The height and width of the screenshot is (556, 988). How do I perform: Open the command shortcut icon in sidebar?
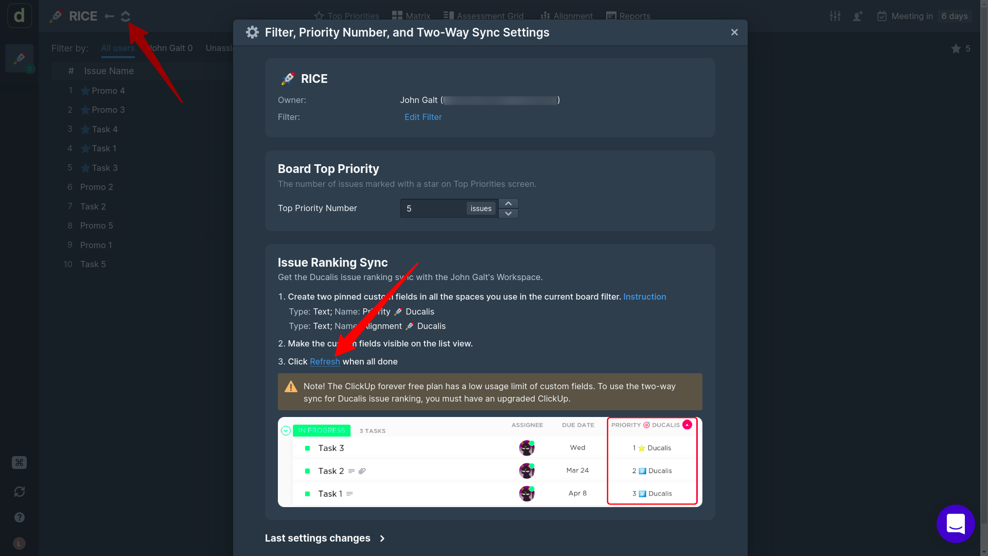point(19,462)
